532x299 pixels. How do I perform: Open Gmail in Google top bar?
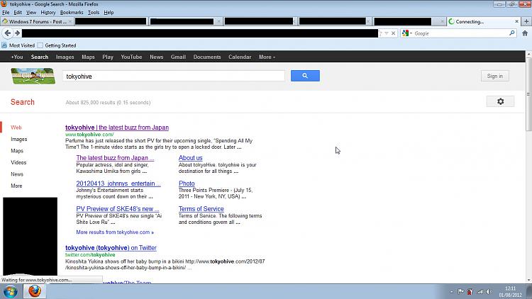point(178,57)
